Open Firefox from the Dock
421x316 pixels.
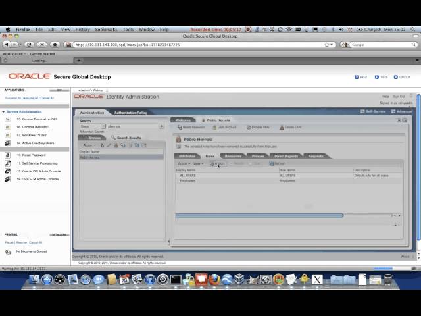click(214, 279)
